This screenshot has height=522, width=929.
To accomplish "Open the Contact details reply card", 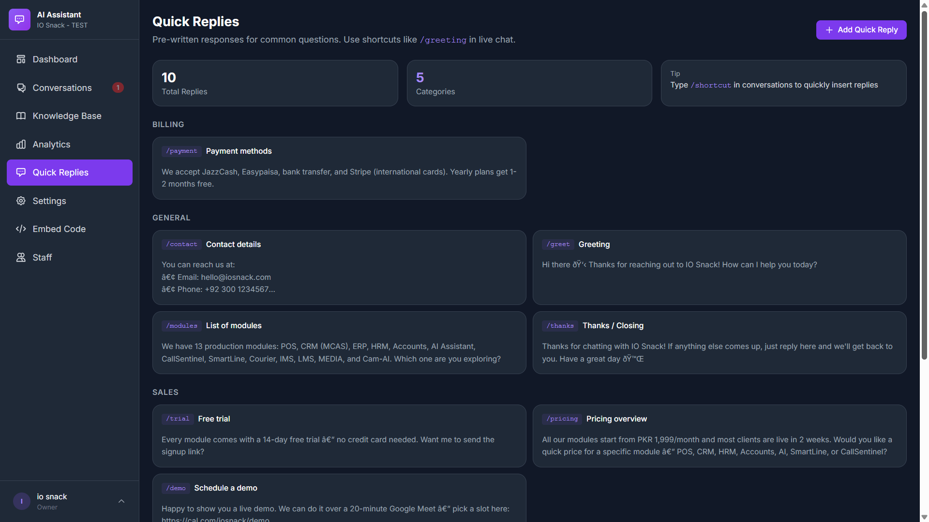I will coord(339,267).
